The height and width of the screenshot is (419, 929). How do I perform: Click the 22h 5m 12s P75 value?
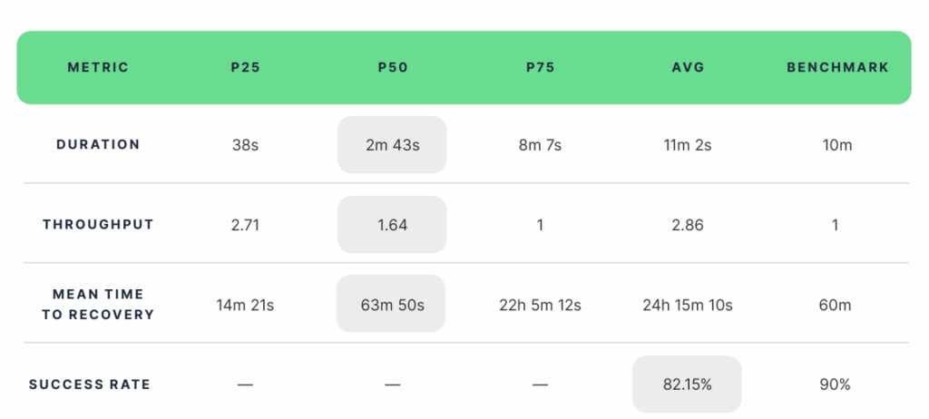(540, 306)
